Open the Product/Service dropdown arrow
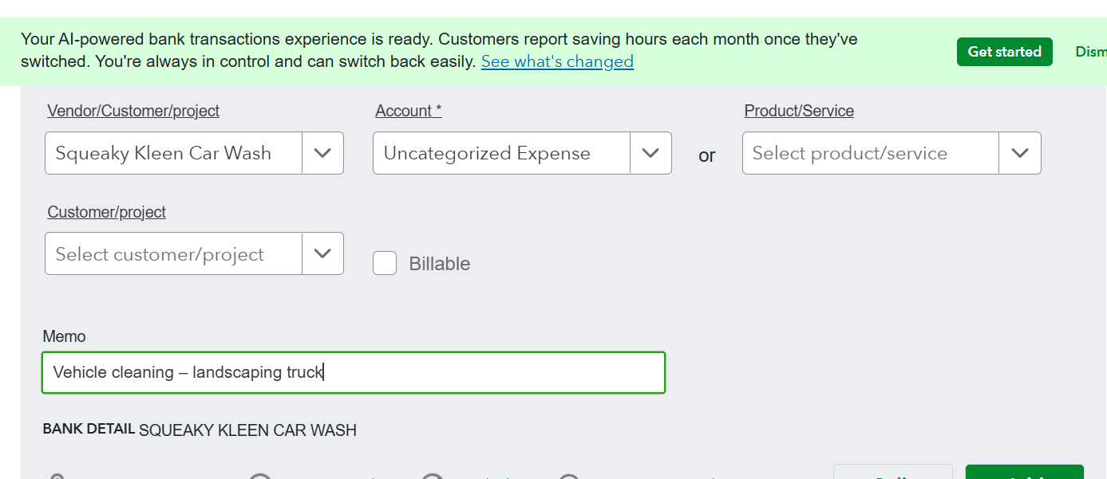The height and width of the screenshot is (479, 1107). click(x=1019, y=153)
